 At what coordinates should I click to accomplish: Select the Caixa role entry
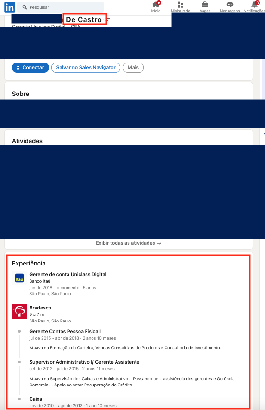point(36,399)
